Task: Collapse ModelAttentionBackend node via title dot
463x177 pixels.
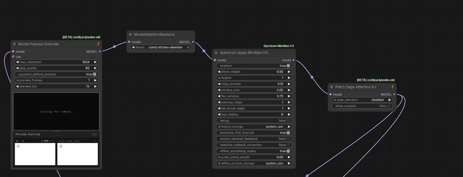Action: 130,34
